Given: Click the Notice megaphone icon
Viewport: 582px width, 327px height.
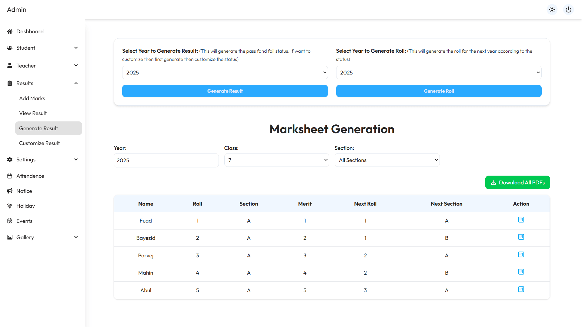Looking at the screenshot, I should tap(10, 191).
